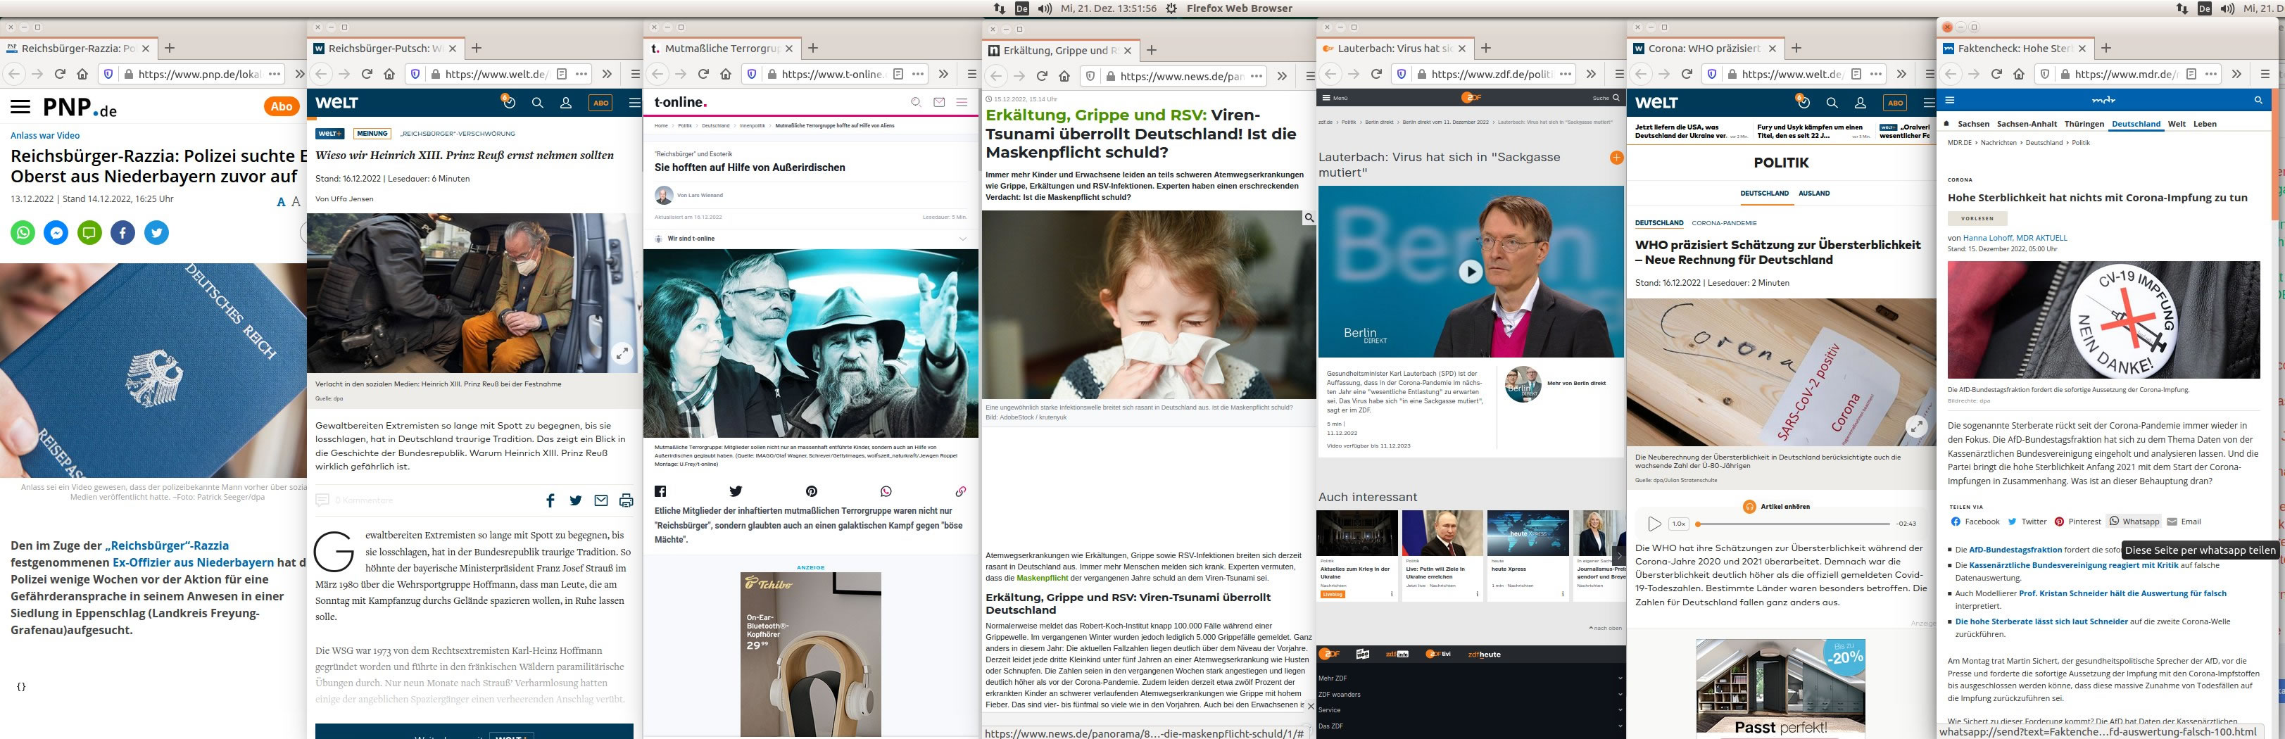Email the Heinrich XIII. Welt article

tap(601, 500)
